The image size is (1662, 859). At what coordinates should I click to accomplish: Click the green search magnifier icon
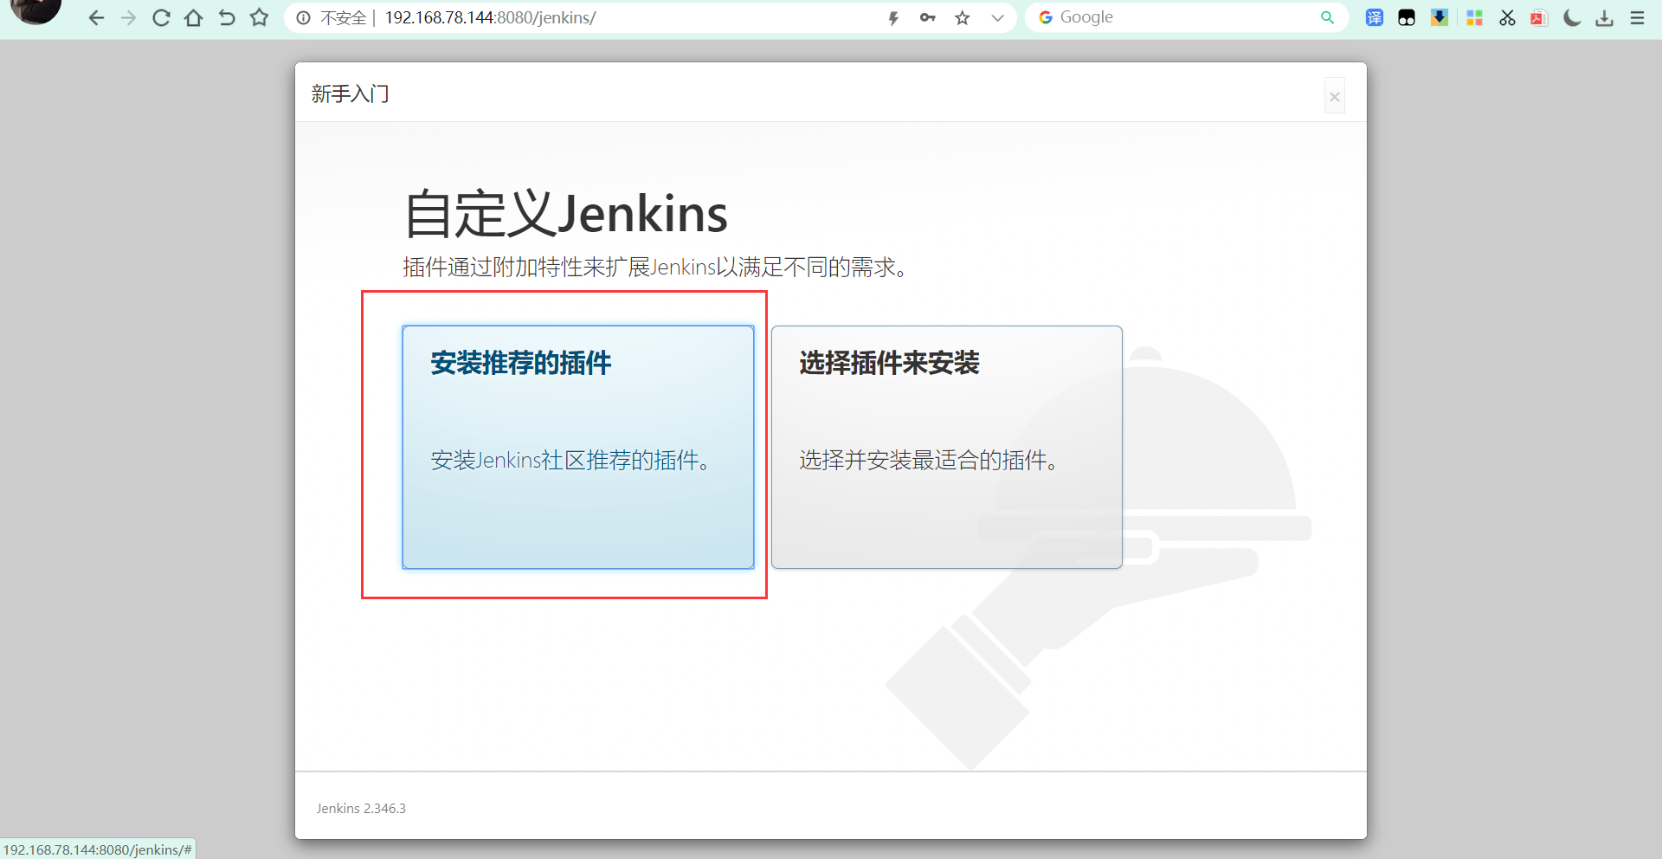click(1328, 17)
